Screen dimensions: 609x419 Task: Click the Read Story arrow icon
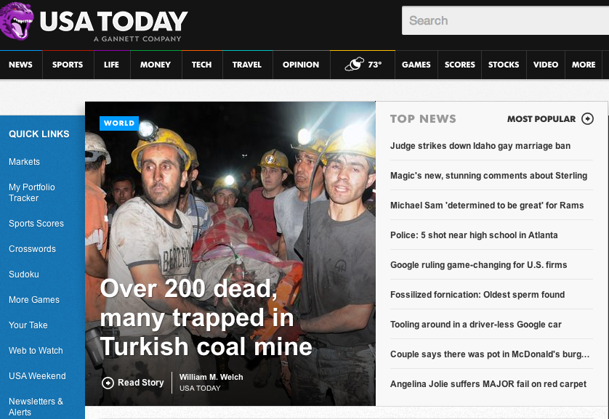[x=108, y=383]
